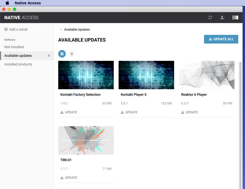Click download icon on TRK-01 card
245x189 pixels.
(x=62, y=178)
